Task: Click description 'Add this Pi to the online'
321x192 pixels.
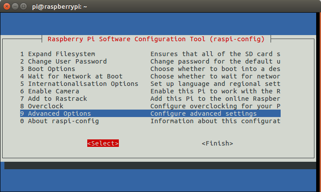Action: tap(200, 99)
